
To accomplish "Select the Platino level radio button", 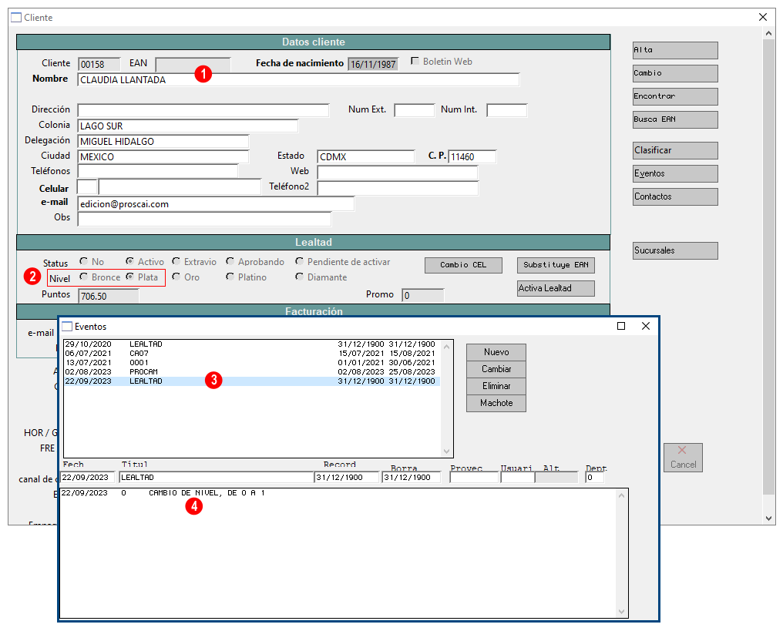I will pyautogui.click(x=230, y=277).
